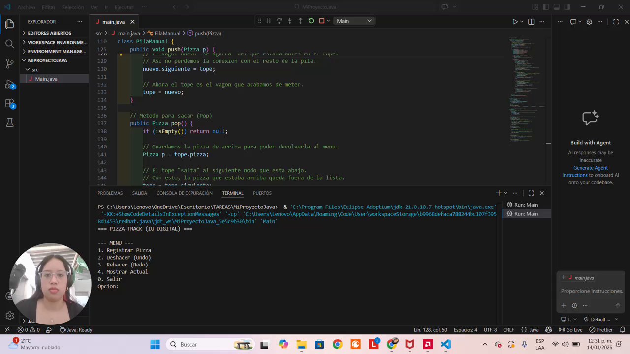The width and height of the screenshot is (630, 354).
Task: Click the debug Step Over button
Action: 279,21
